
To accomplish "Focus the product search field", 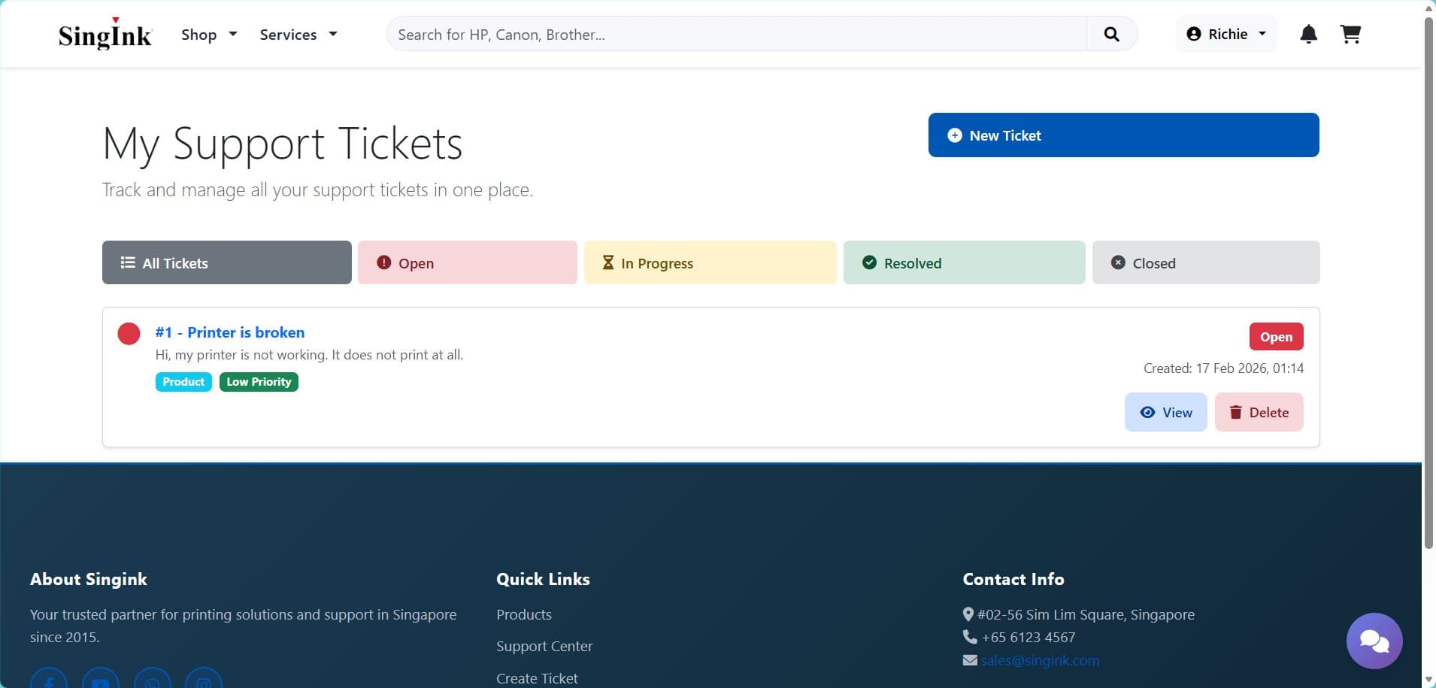I will click(x=736, y=34).
